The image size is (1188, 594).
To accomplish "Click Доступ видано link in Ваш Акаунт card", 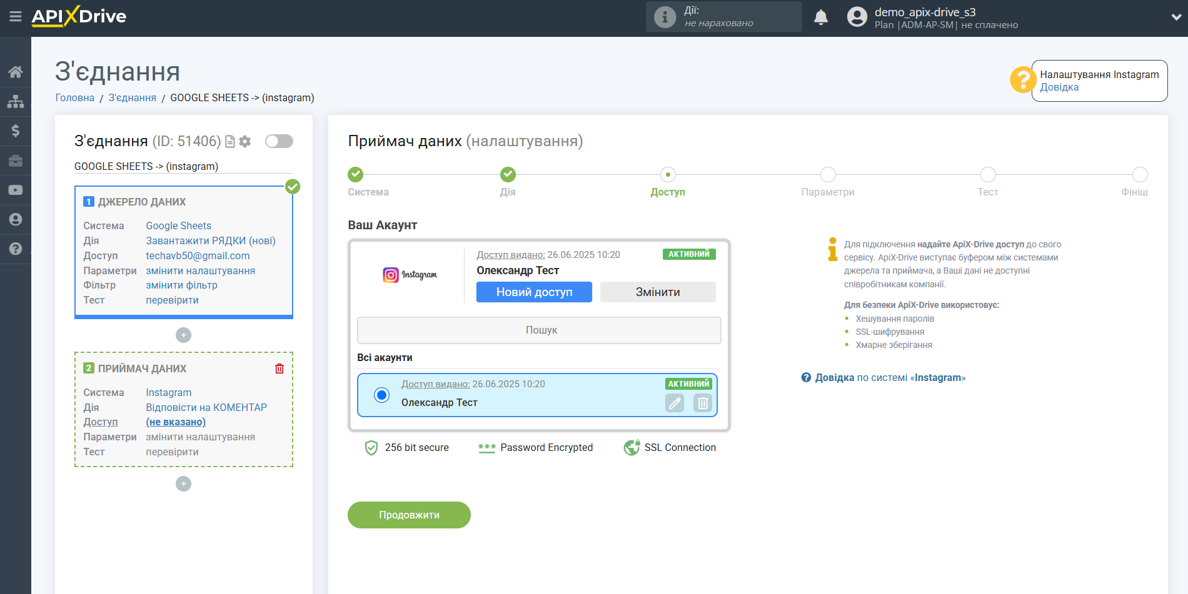I will click(x=511, y=255).
